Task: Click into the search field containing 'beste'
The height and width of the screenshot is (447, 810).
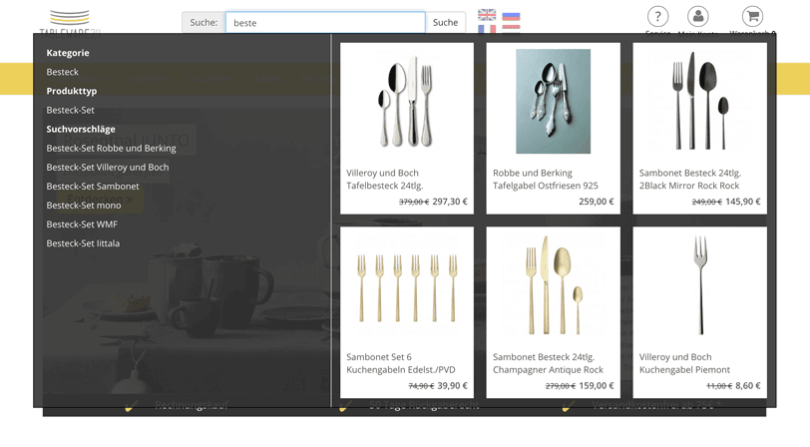Action: click(x=325, y=23)
